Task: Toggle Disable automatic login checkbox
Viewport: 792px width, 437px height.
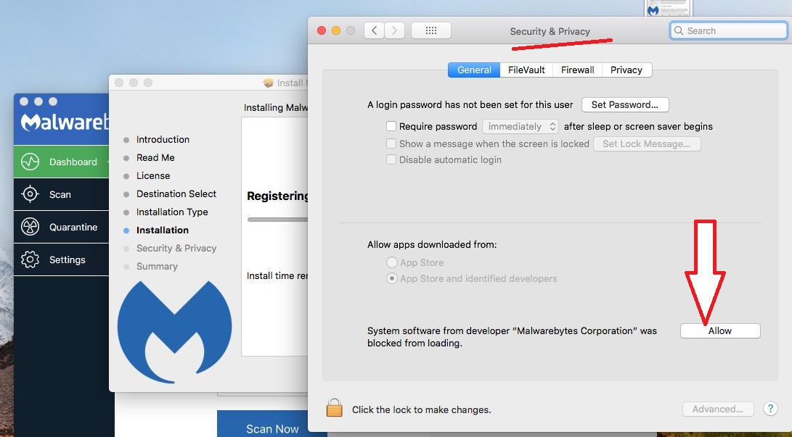Action: 391,159
